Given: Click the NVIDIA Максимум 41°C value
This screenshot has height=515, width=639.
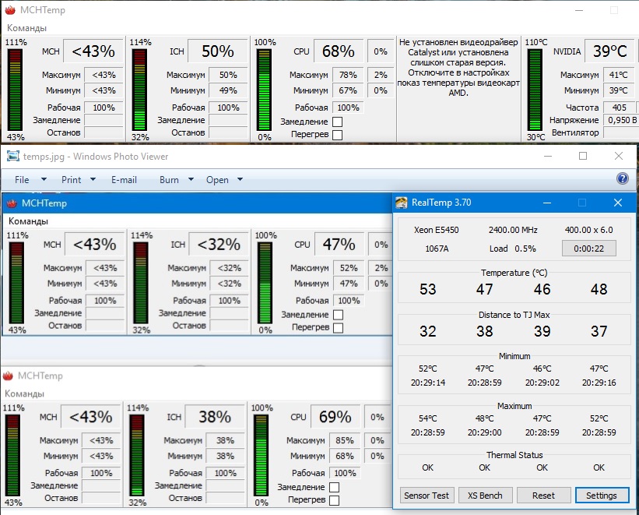Looking at the screenshot, I should point(618,75).
